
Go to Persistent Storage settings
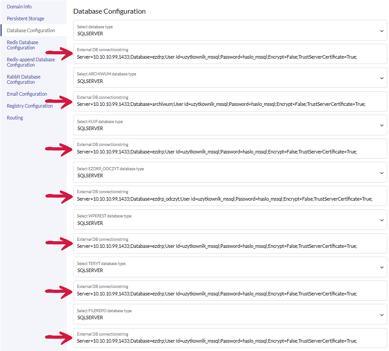(x=25, y=19)
